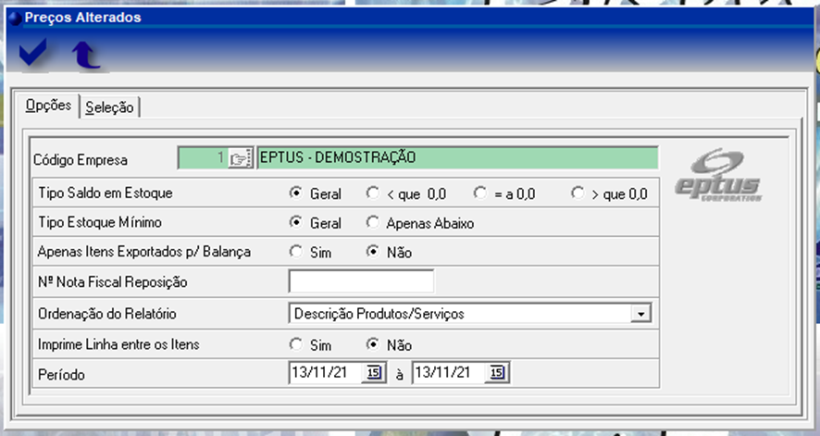This screenshot has width=820, height=436.
Task: Open calendar for the start date
Action: tap(373, 373)
